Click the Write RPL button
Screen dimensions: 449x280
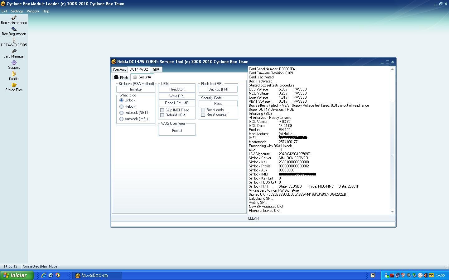pos(177,96)
